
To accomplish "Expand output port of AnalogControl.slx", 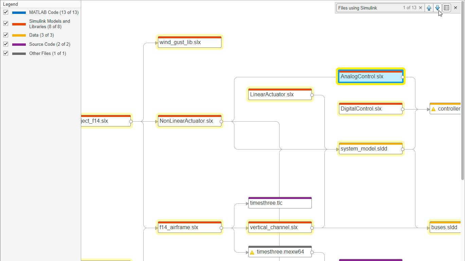I will (x=403, y=77).
